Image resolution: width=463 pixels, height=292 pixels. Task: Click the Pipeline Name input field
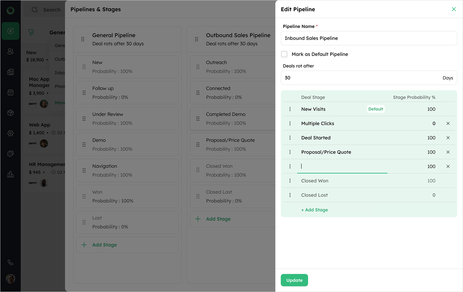click(x=369, y=38)
